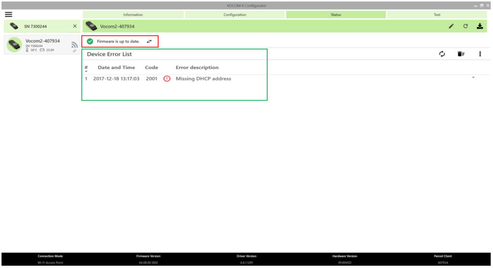Expand the error row with the dropdown arrow
Image resolution: width=493 pixels, height=268 pixels.
point(473,77)
